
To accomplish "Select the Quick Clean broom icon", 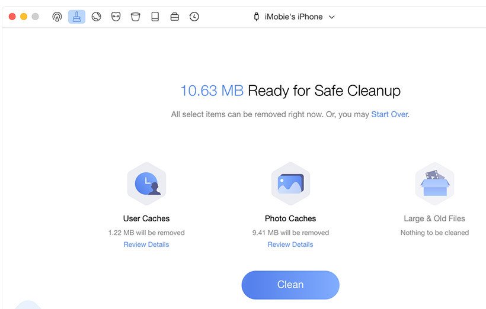I will coord(76,17).
